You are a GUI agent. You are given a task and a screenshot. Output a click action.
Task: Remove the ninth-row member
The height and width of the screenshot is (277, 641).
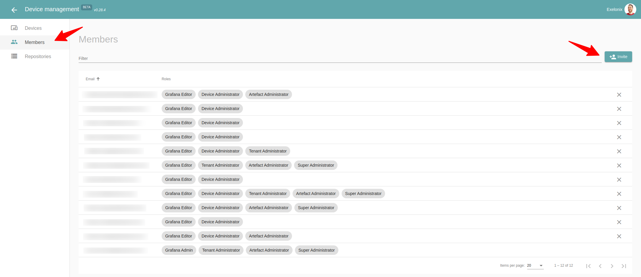(x=619, y=208)
